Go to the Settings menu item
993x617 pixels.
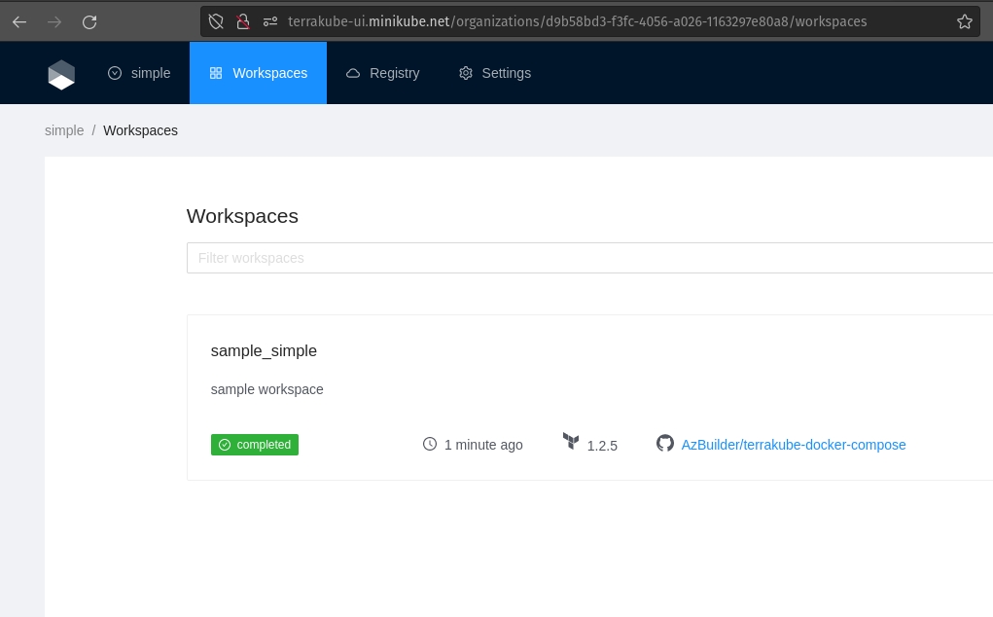click(x=495, y=73)
